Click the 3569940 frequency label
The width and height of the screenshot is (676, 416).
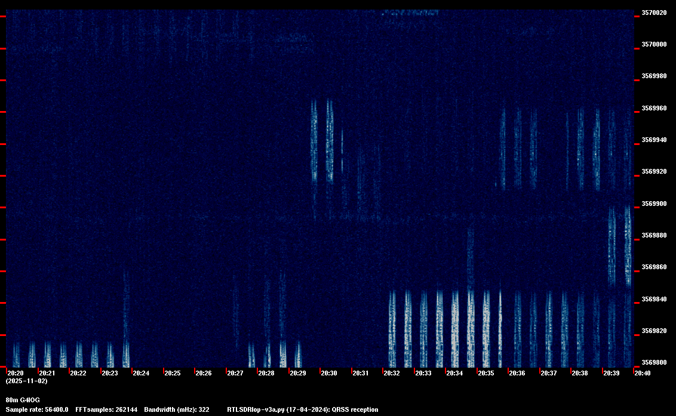[654, 140]
